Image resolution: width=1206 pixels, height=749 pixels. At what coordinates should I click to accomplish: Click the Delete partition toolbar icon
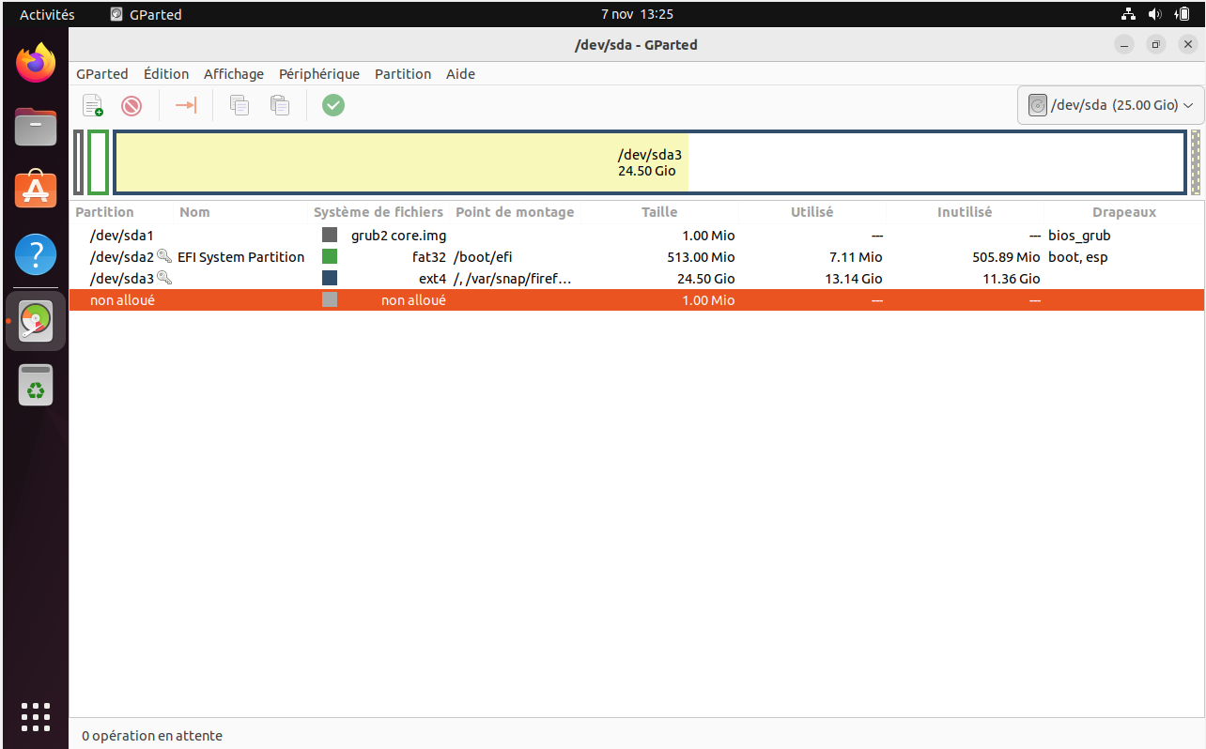(x=131, y=105)
